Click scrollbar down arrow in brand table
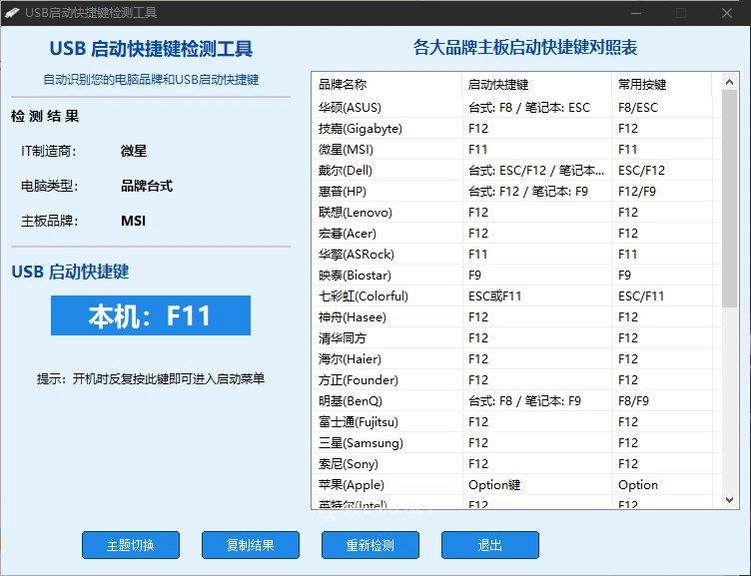 tap(729, 500)
